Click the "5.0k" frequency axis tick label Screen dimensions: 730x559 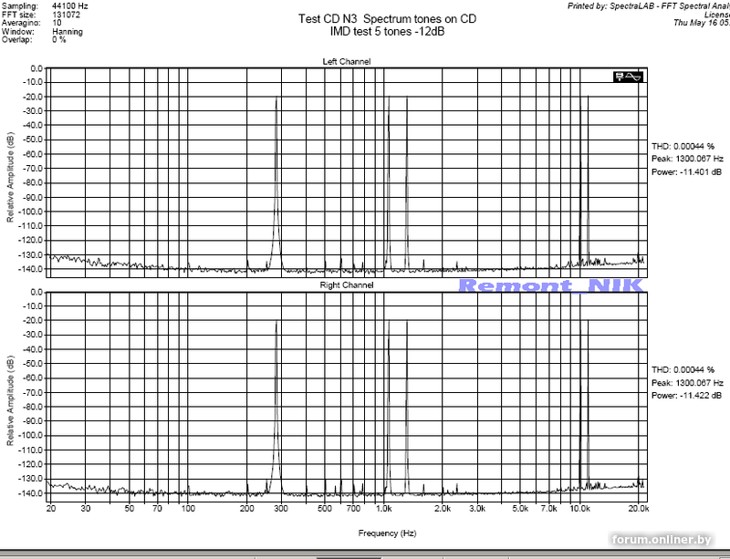(520, 509)
